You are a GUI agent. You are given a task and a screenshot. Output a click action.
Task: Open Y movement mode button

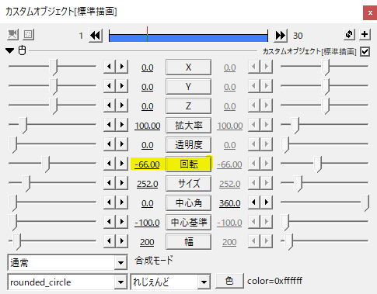click(x=188, y=87)
